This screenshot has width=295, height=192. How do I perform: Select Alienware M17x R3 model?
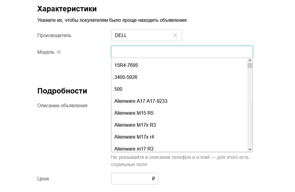pos(135,125)
